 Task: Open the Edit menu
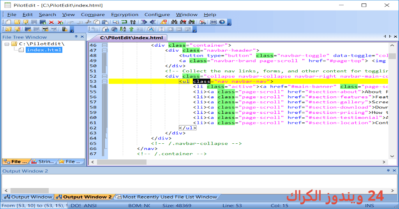tap(28, 15)
